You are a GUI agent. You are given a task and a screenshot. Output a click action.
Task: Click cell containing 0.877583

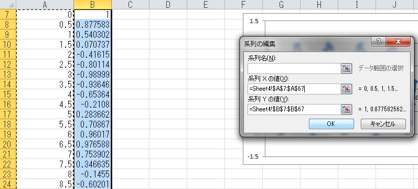pos(92,25)
